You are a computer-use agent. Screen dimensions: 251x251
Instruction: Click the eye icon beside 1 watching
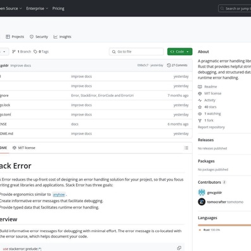[200, 113]
